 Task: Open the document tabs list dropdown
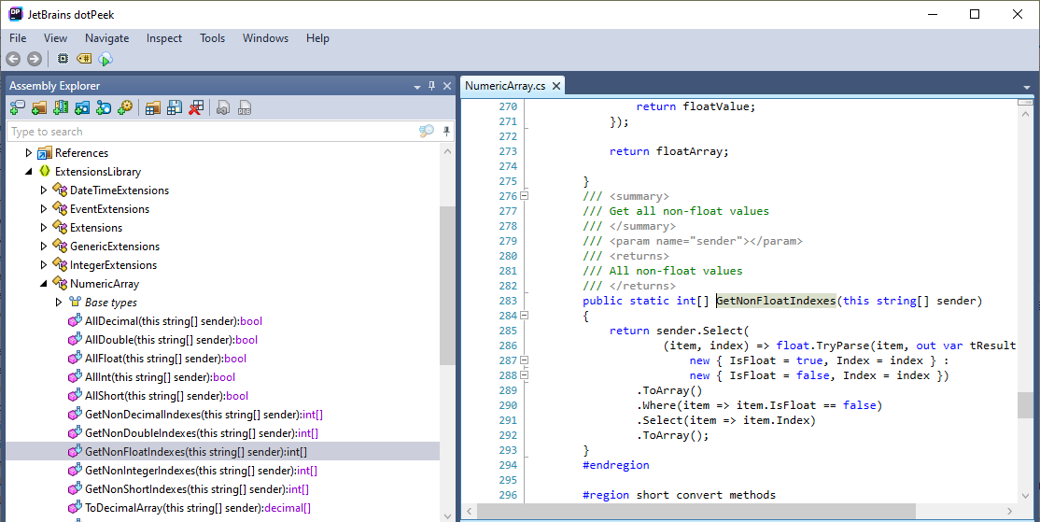tap(1027, 88)
